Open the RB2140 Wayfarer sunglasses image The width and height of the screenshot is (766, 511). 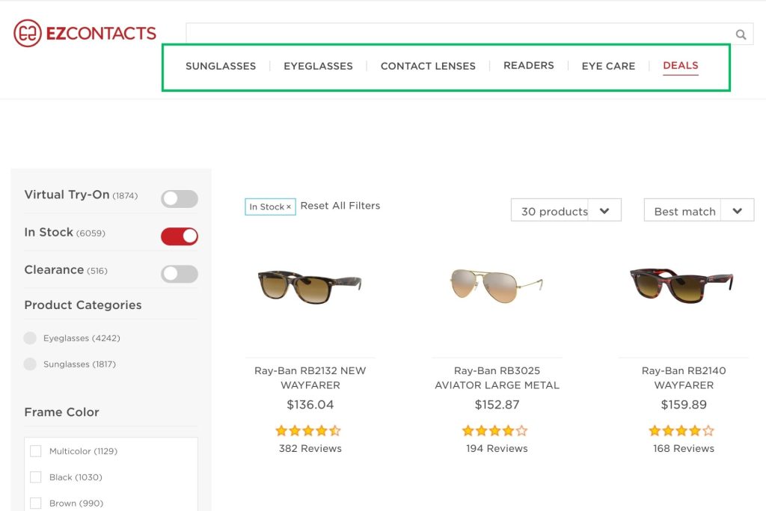click(x=682, y=285)
